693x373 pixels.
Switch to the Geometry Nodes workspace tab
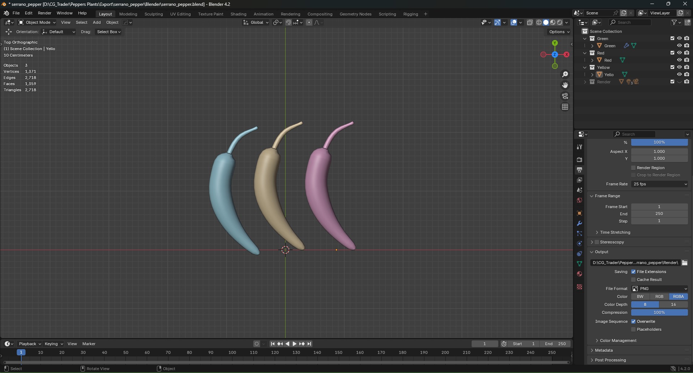point(355,14)
